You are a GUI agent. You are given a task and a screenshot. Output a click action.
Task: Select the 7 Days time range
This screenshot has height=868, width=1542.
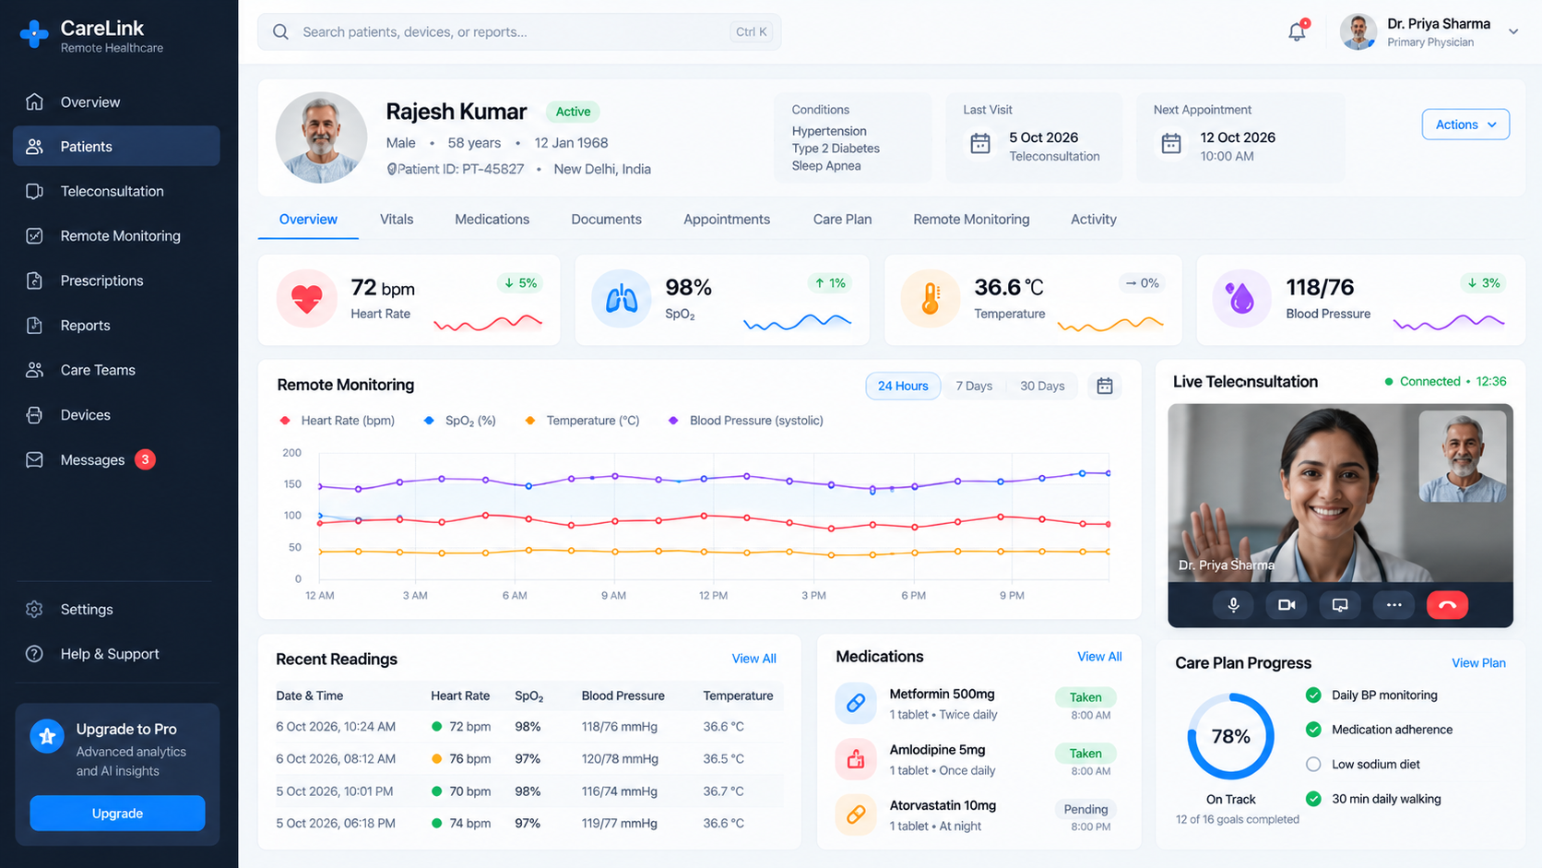pos(974,386)
